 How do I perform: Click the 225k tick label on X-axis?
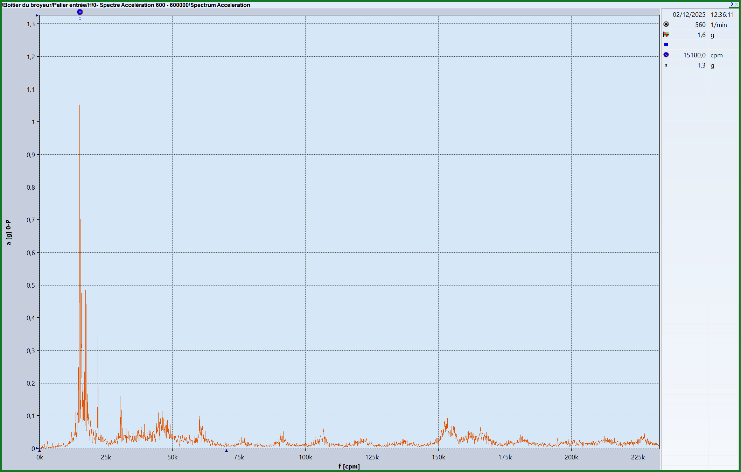pyautogui.click(x=638, y=457)
